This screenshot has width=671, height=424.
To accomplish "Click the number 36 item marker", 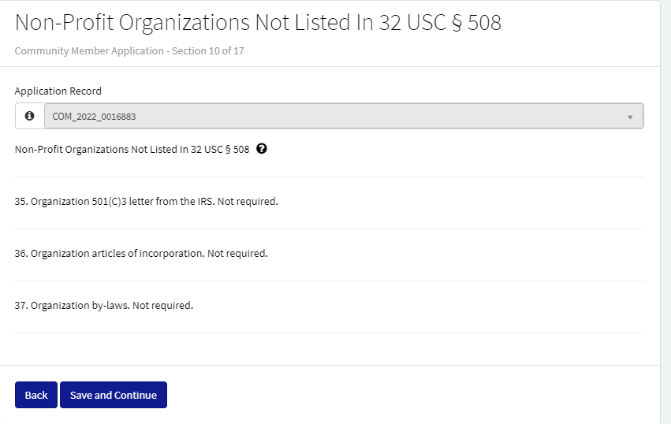I will (21, 253).
